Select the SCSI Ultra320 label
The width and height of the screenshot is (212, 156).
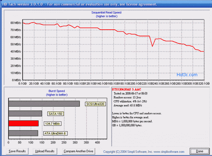tap(95, 104)
